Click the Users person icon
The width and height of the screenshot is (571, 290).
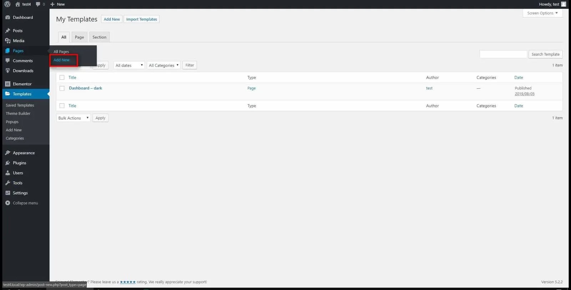coord(7,173)
